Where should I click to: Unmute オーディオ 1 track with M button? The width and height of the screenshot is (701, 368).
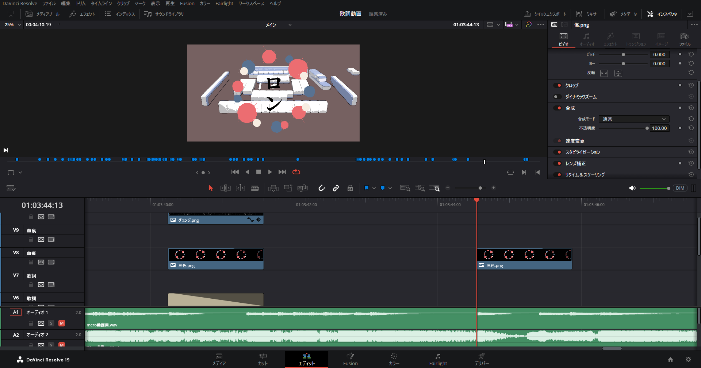coord(62,323)
